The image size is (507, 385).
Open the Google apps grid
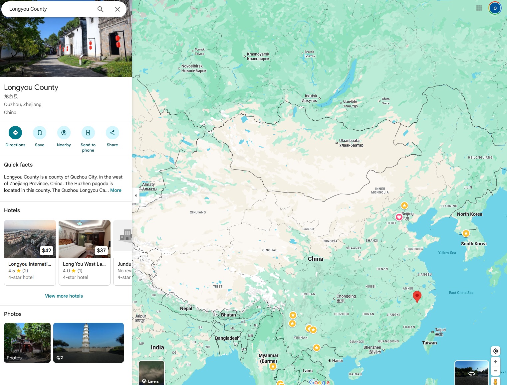tap(479, 8)
